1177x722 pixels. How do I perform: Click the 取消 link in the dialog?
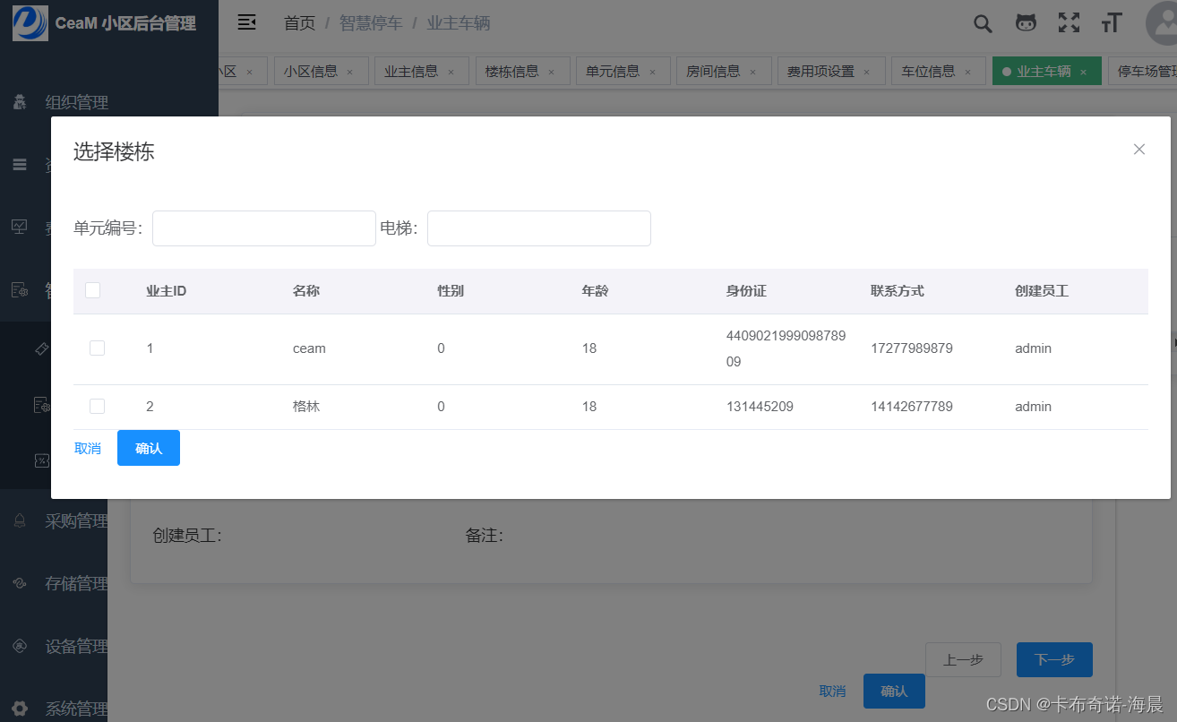click(x=88, y=449)
